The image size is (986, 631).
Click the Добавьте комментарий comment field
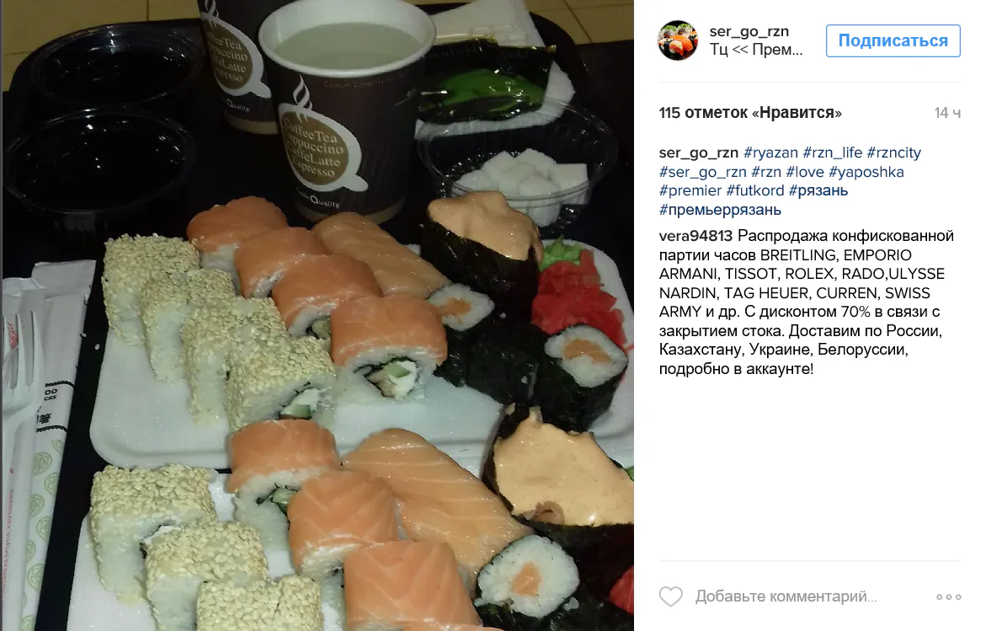click(786, 596)
